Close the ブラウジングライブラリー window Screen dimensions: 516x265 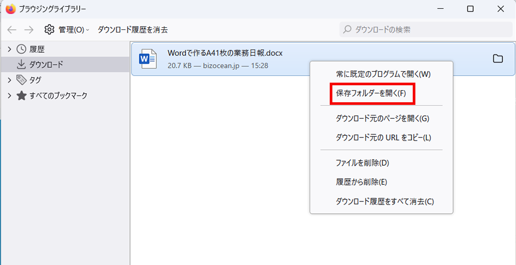point(501,9)
